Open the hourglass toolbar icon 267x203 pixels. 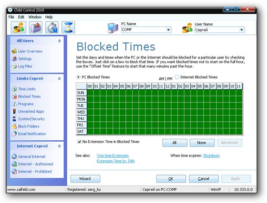pyautogui.click(x=68, y=27)
